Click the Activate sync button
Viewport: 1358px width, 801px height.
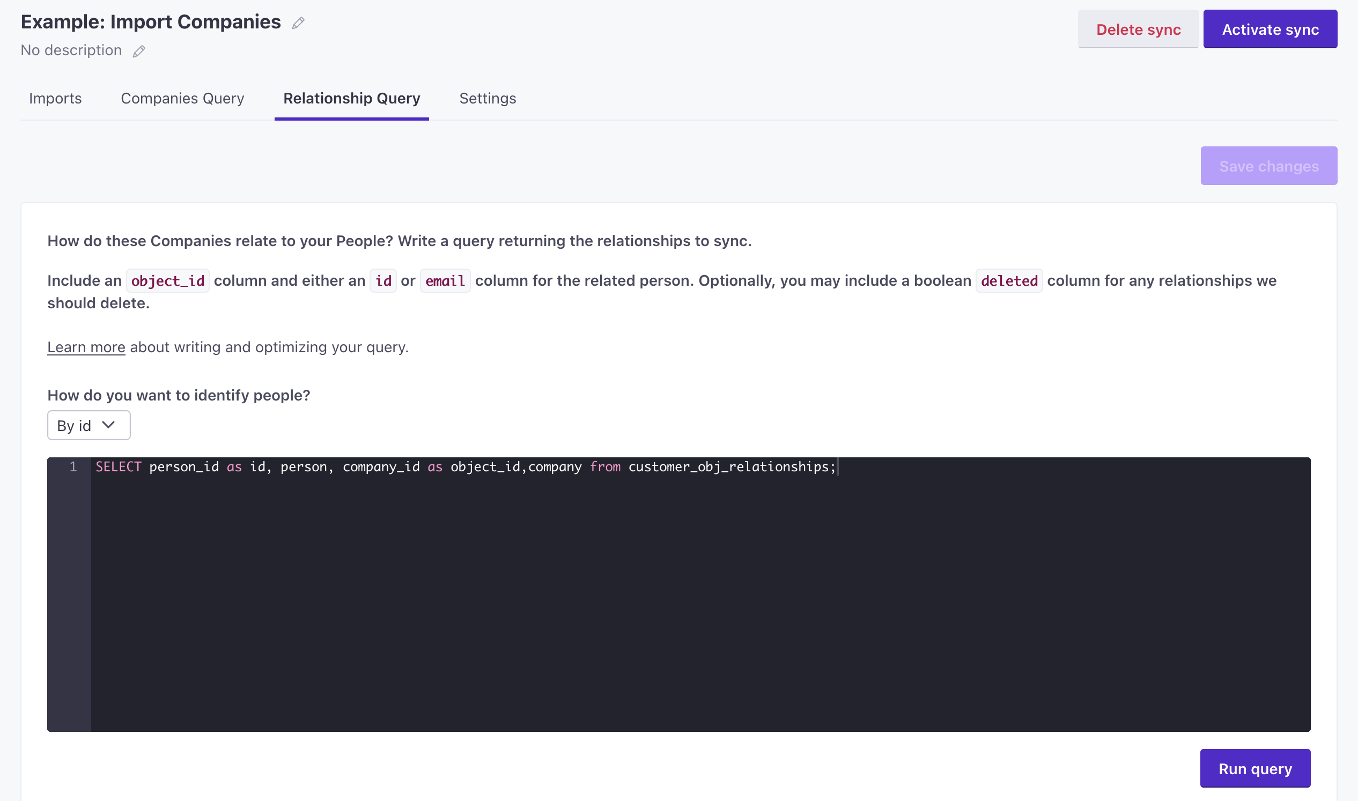[x=1271, y=29]
